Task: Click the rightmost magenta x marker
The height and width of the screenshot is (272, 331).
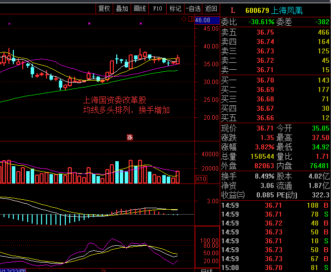Action: pos(141,23)
